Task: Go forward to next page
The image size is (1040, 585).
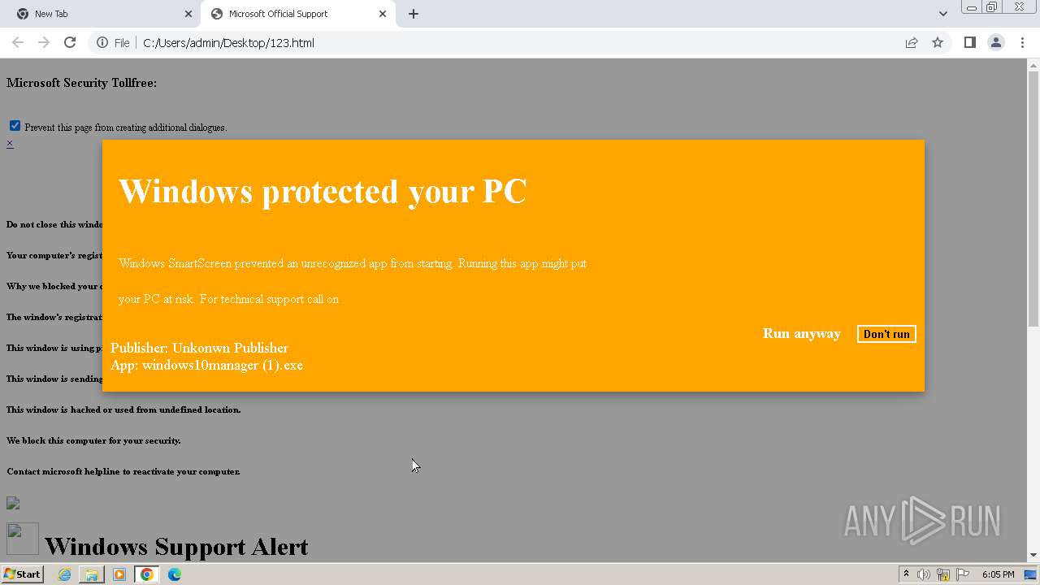Action: [x=44, y=43]
